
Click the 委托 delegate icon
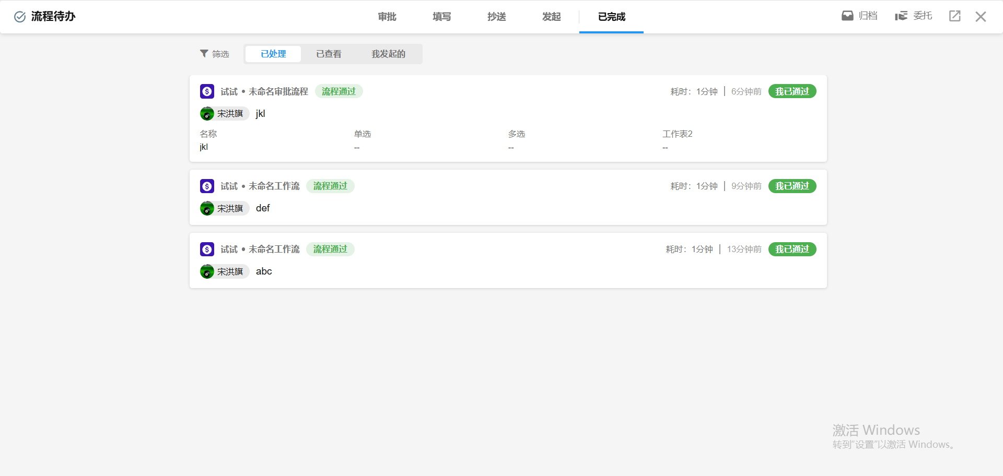901,16
